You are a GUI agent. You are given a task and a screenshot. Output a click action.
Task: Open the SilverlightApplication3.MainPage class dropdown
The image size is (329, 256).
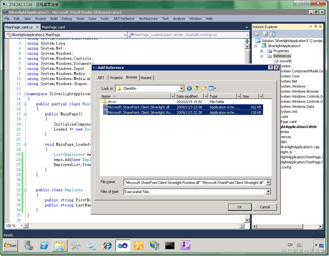click(x=125, y=35)
